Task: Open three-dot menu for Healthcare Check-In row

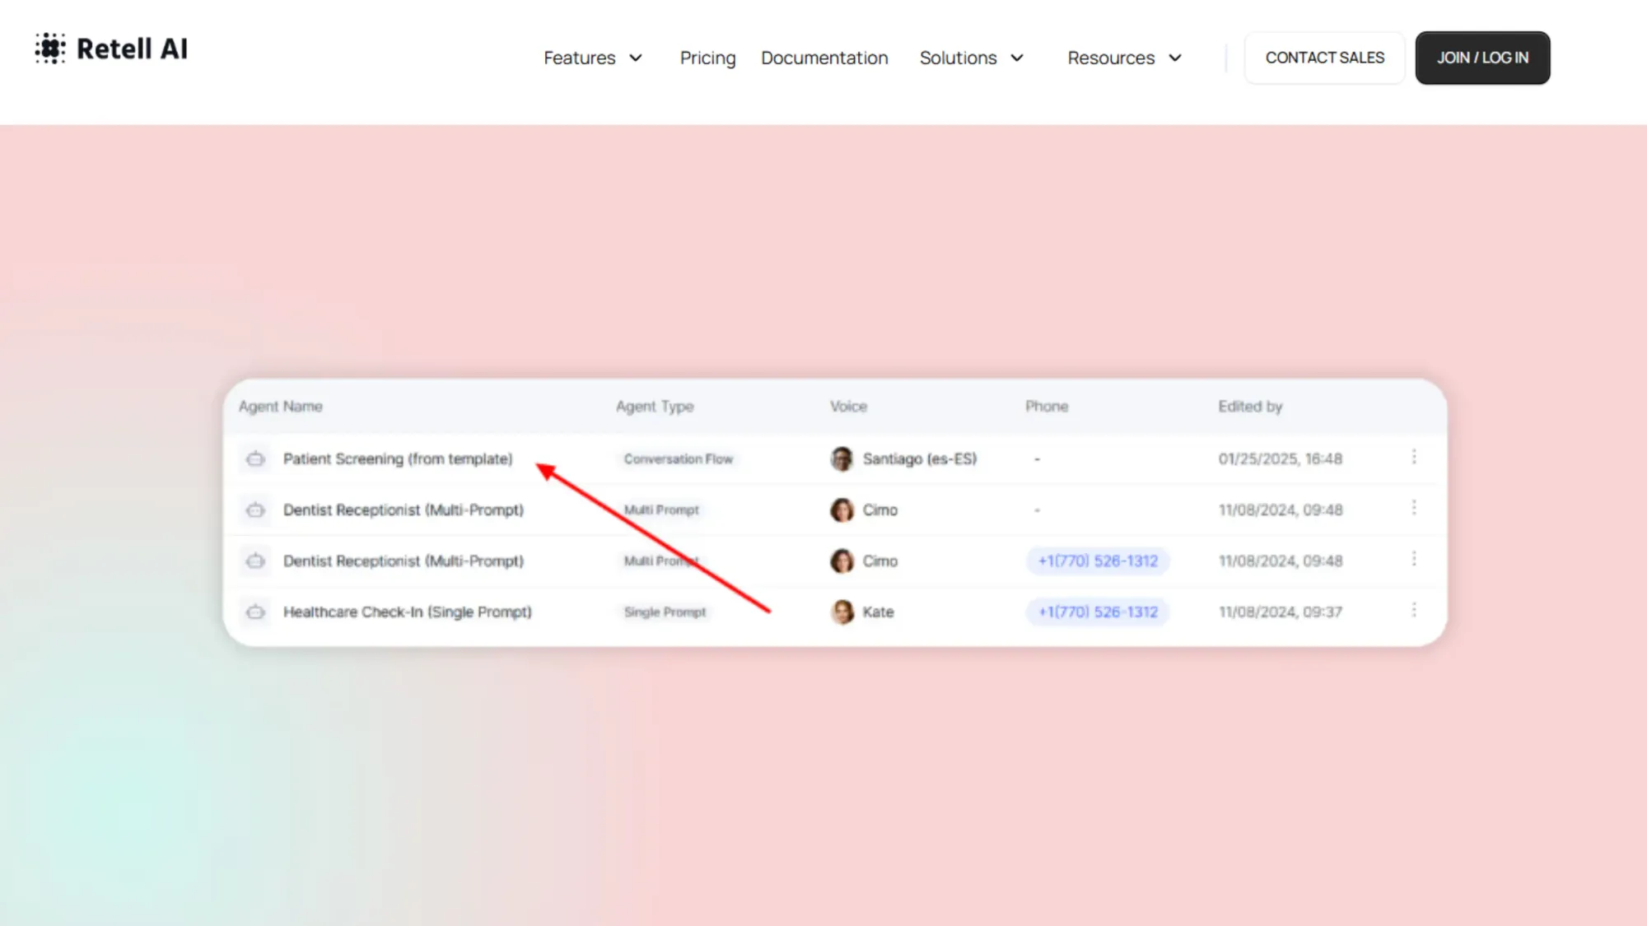Action: pyautogui.click(x=1414, y=610)
